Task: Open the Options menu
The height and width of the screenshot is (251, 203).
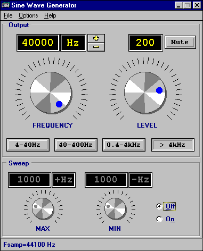Action: click(x=28, y=15)
